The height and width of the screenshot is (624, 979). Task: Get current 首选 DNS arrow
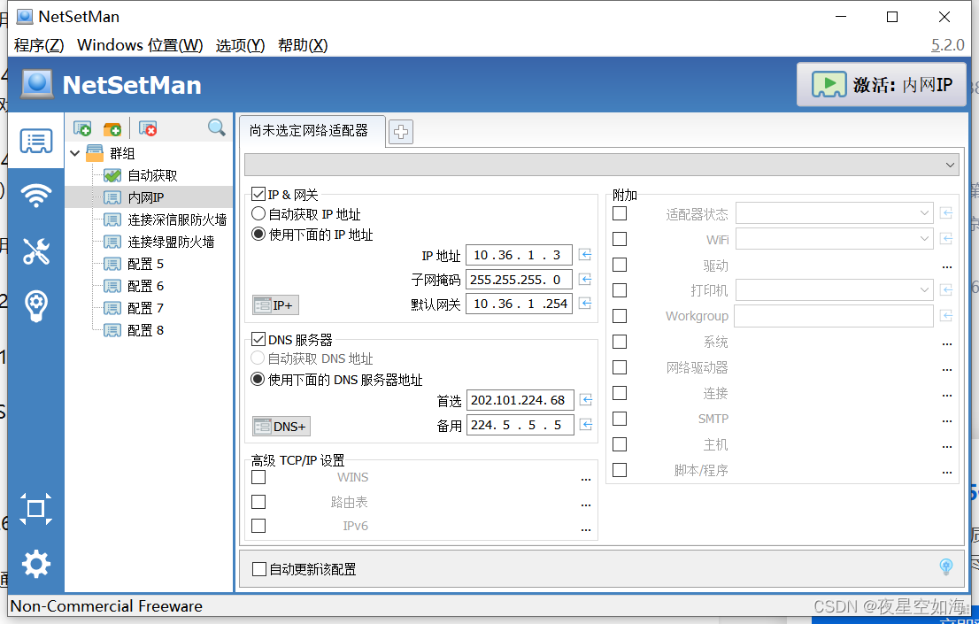[586, 400]
